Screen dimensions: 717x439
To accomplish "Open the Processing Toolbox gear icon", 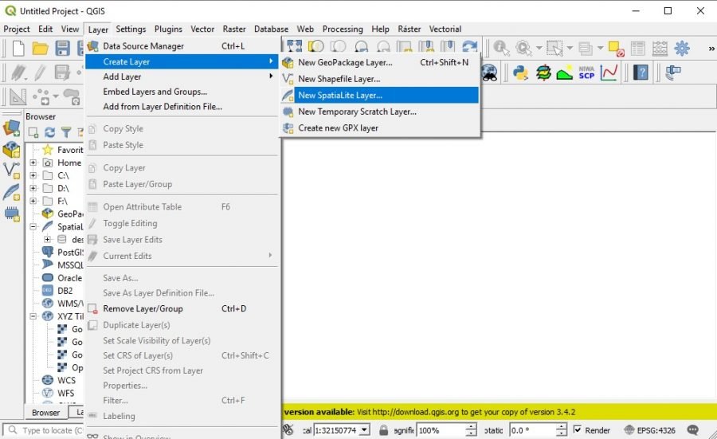I will tap(681, 49).
